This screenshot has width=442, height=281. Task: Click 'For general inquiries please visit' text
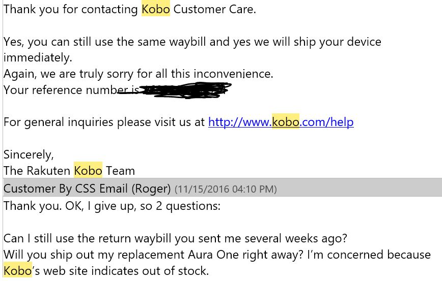(x=104, y=122)
